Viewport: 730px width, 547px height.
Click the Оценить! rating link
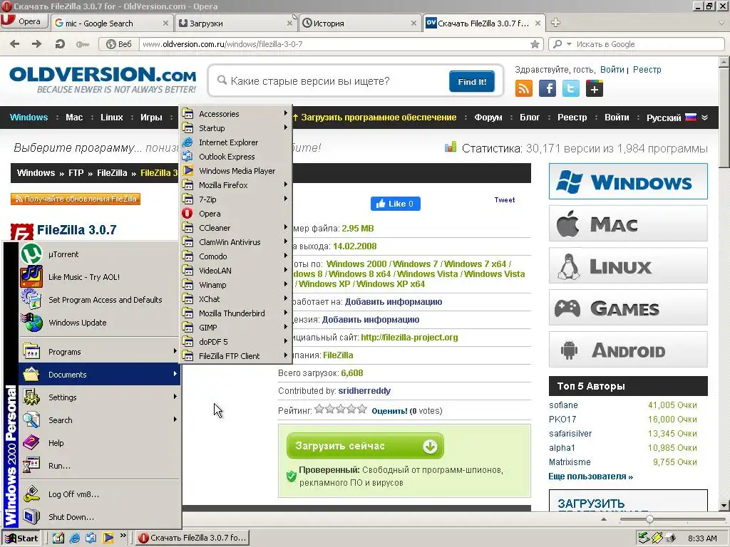pyautogui.click(x=389, y=411)
